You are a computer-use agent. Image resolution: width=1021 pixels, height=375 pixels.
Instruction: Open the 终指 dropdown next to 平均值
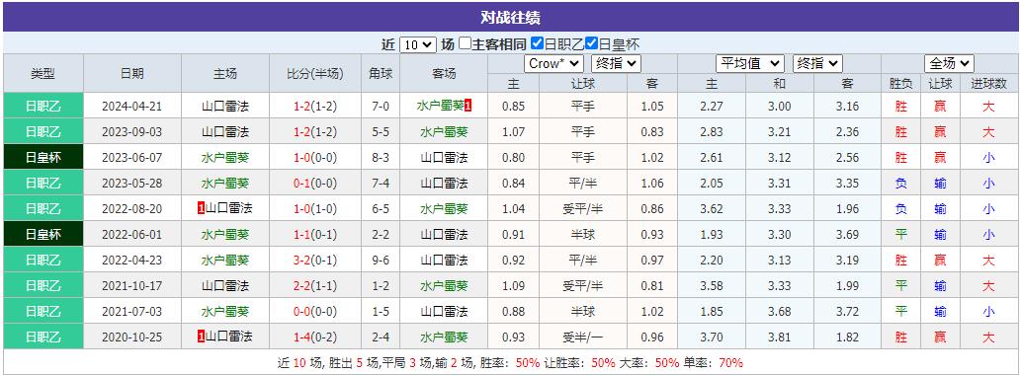[x=817, y=64]
